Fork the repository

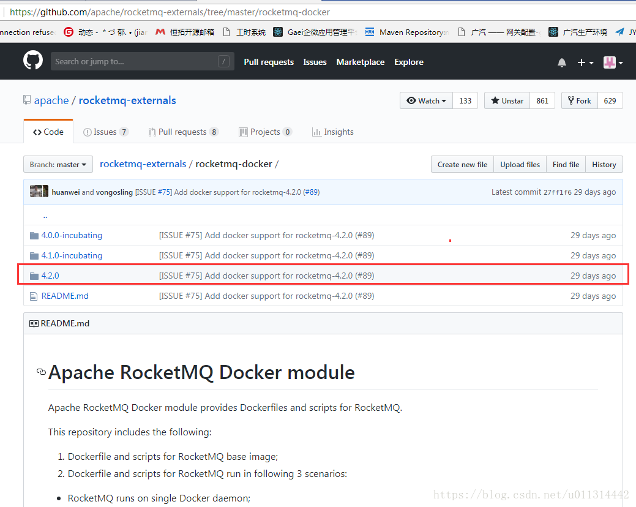579,100
